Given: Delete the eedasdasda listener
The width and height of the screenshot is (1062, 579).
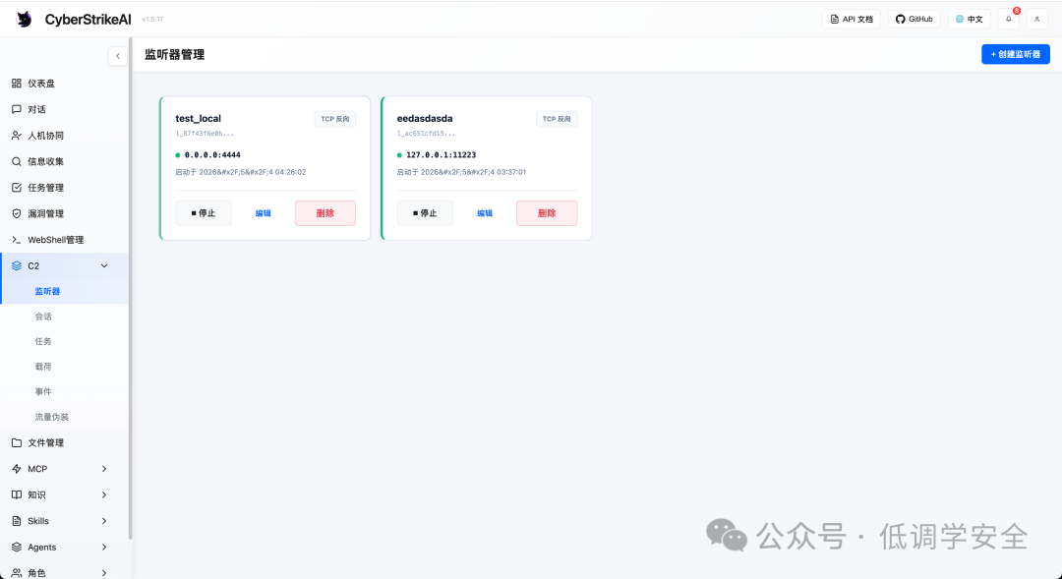Looking at the screenshot, I should 547,213.
